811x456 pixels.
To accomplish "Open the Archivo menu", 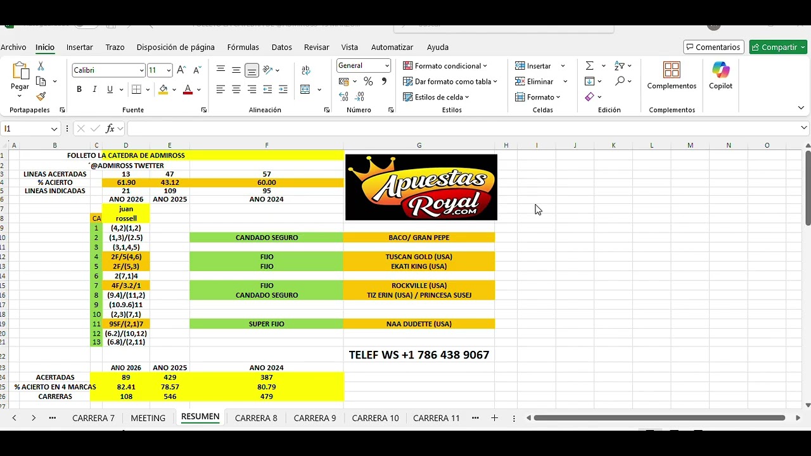I will pos(13,47).
